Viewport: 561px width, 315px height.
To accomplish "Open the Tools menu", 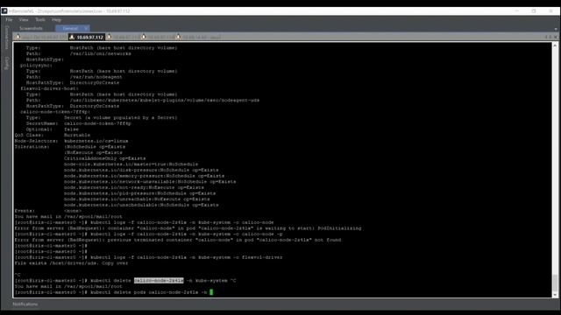I will point(40,19).
